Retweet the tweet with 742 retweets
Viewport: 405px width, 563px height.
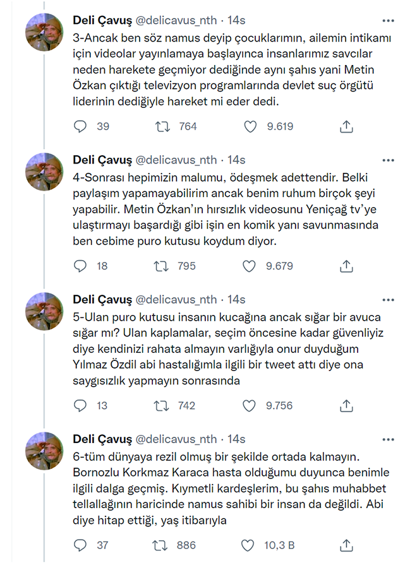click(162, 405)
